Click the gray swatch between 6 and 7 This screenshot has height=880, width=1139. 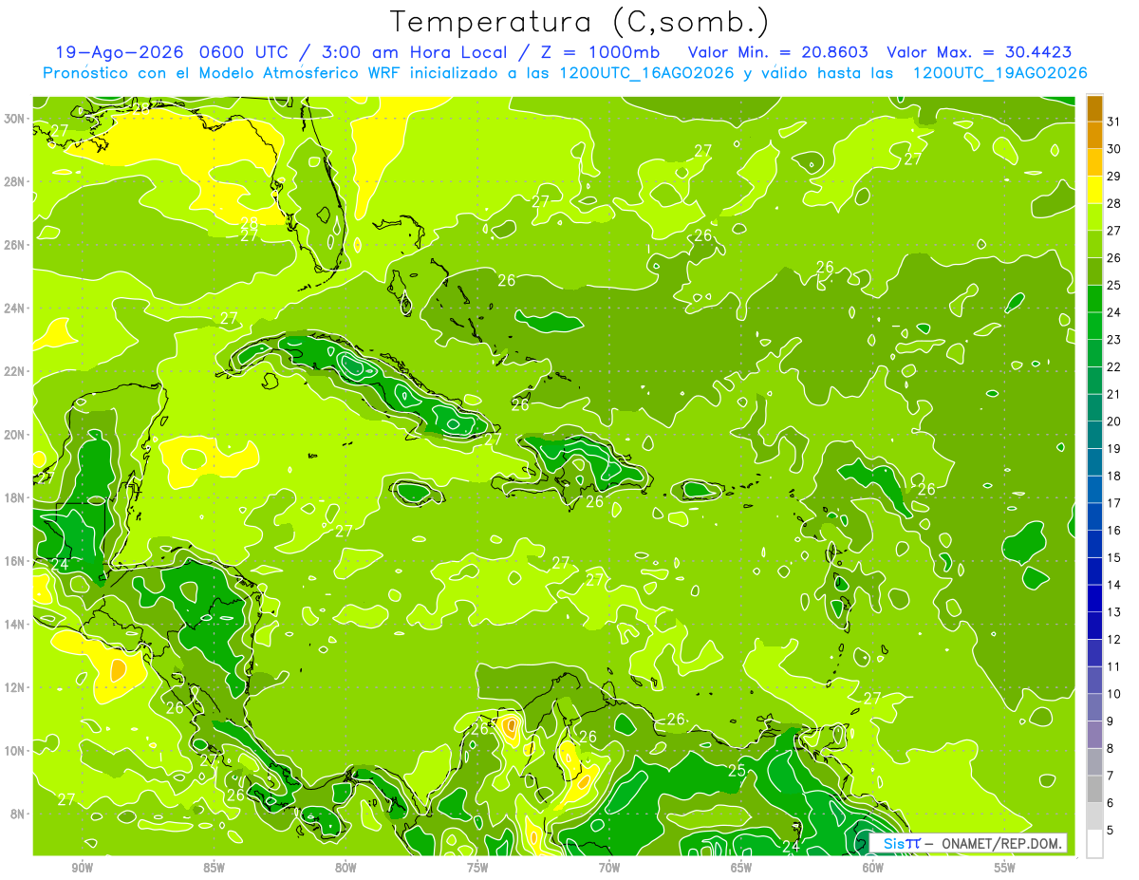click(x=1094, y=789)
